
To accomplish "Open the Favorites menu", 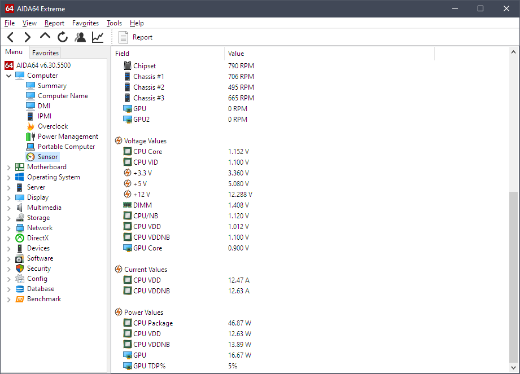I will [86, 23].
